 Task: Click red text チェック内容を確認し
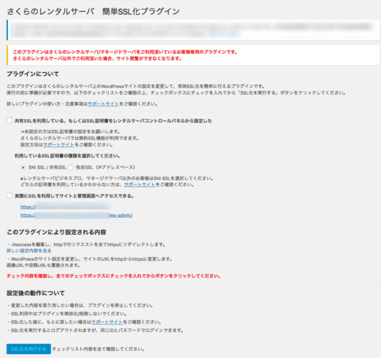[x=114, y=276]
